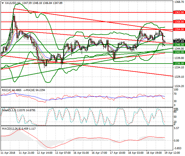185x156 pixels.
Task: Select the 1334.10 price axis value
Action: click(179, 67)
